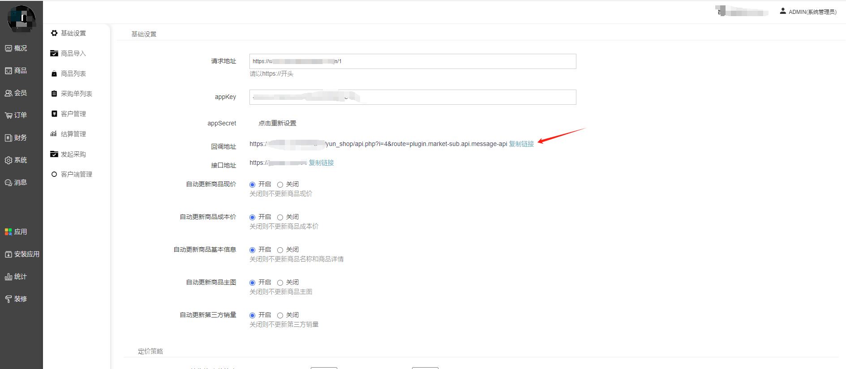This screenshot has height=369, width=846.
Task: Open 采购单列表 submenu item
Action: [x=77, y=94]
